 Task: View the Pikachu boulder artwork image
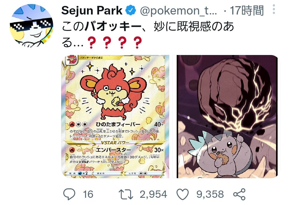tap(227, 116)
